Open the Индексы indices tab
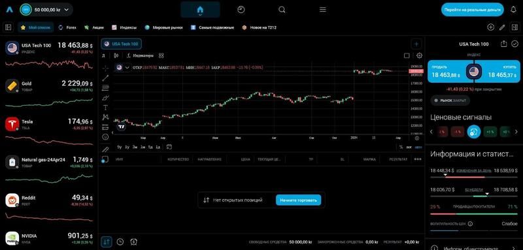523x250 pixels. 124,27
